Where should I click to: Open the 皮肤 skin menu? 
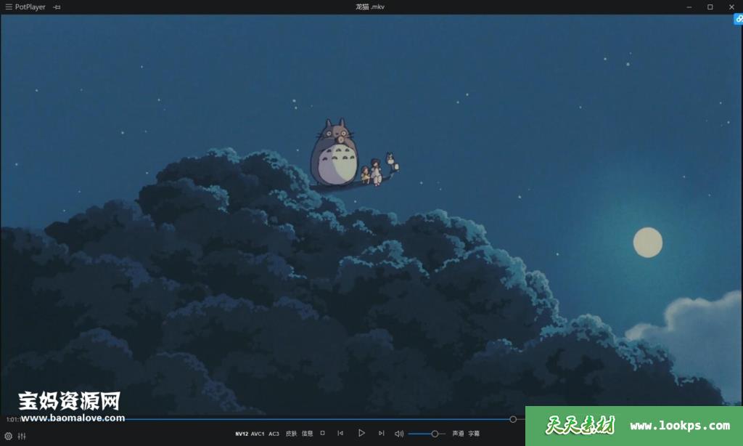291,434
